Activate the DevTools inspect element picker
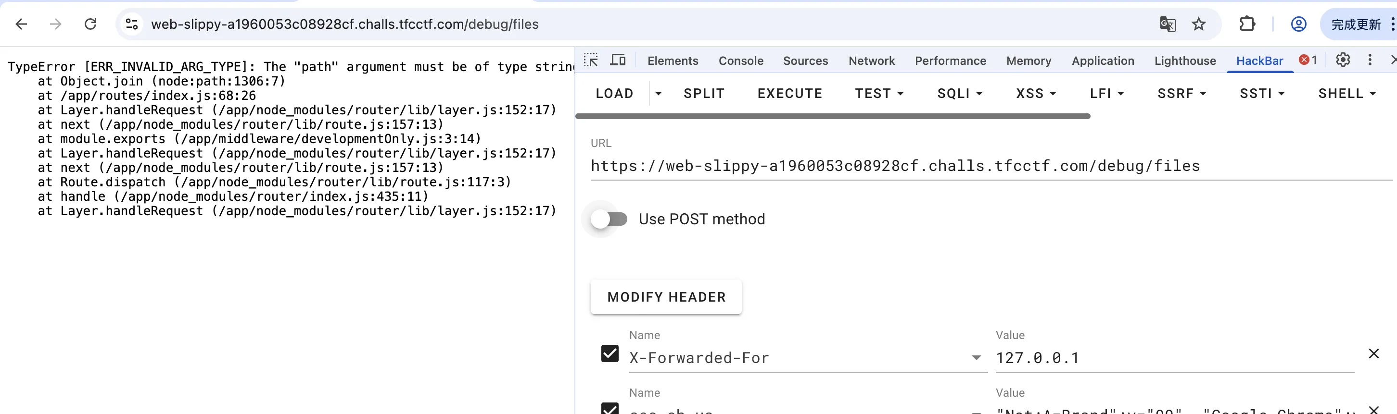This screenshot has width=1397, height=414. pyautogui.click(x=591, y=60)
